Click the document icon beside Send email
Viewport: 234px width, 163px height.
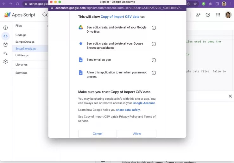(81, 60)
